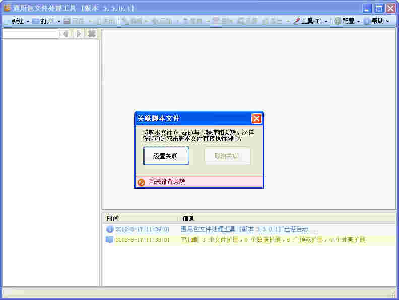
Task: Expand the 工具(T) dropdown arrow
Action: pyautogui.click(x=326, y=21)
